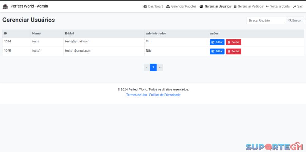The image size is (306, 152).
Task: Open the Termos de Uso link
Action: pos(136,95)
